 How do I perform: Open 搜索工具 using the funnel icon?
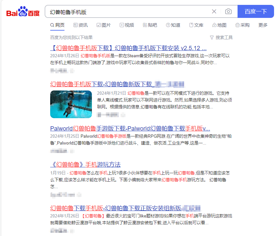(212, 37)
